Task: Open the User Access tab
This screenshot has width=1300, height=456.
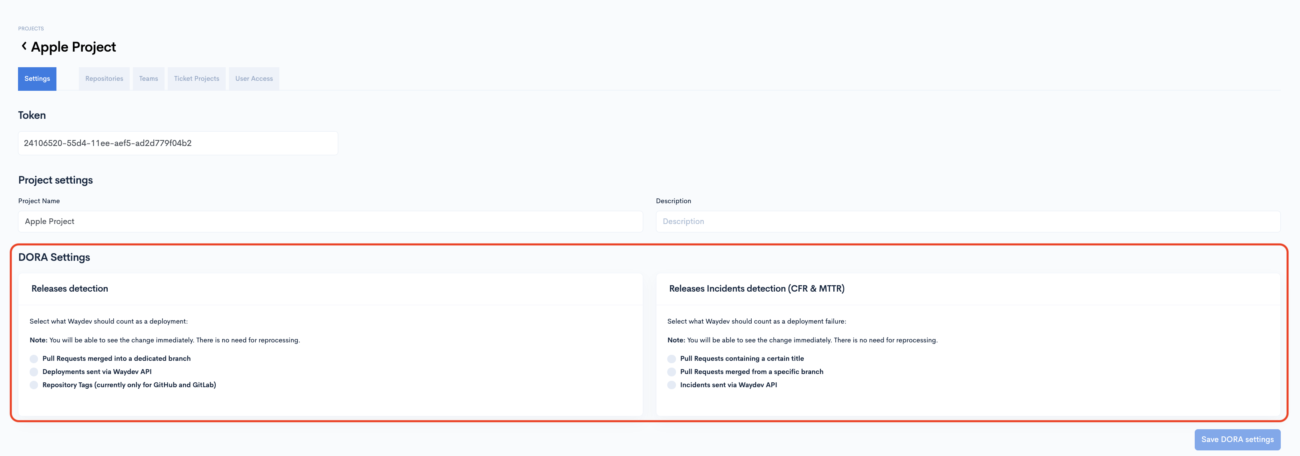Action: [x=254, y=79]
